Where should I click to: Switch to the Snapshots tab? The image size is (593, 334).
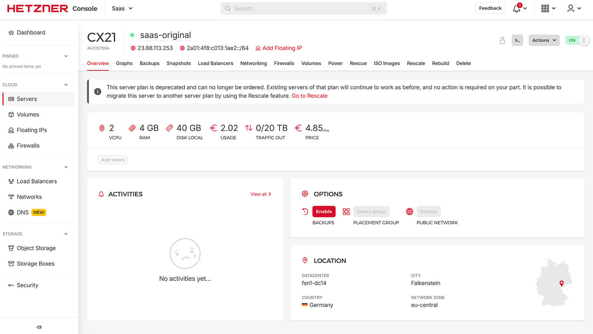point(179,63)
